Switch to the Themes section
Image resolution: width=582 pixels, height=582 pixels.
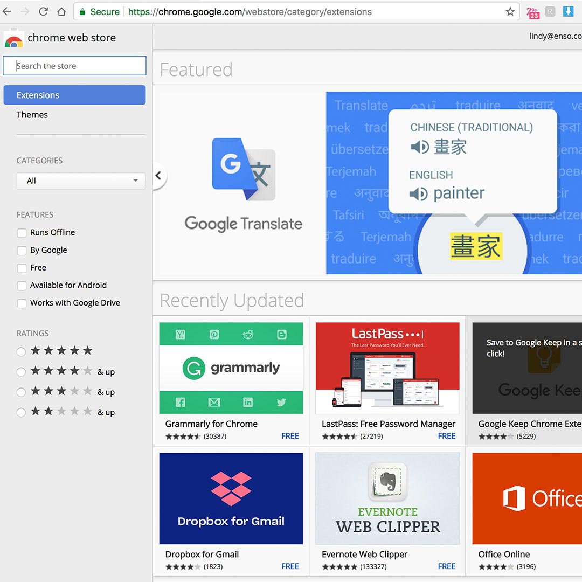(x=32, y=115)
